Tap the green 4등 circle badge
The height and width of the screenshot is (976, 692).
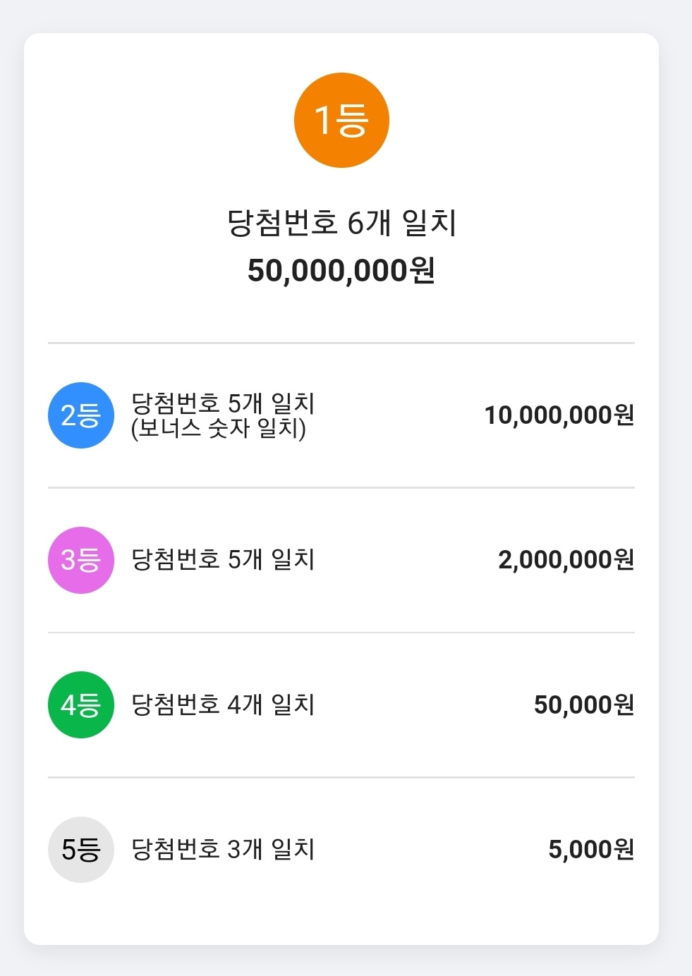pyautogui.click(x=81, y=704)
